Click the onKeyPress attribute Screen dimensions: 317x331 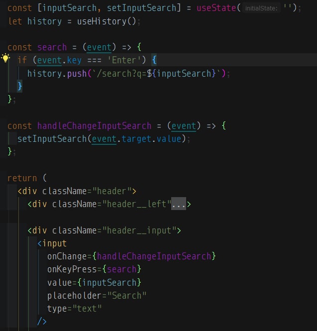72,269
